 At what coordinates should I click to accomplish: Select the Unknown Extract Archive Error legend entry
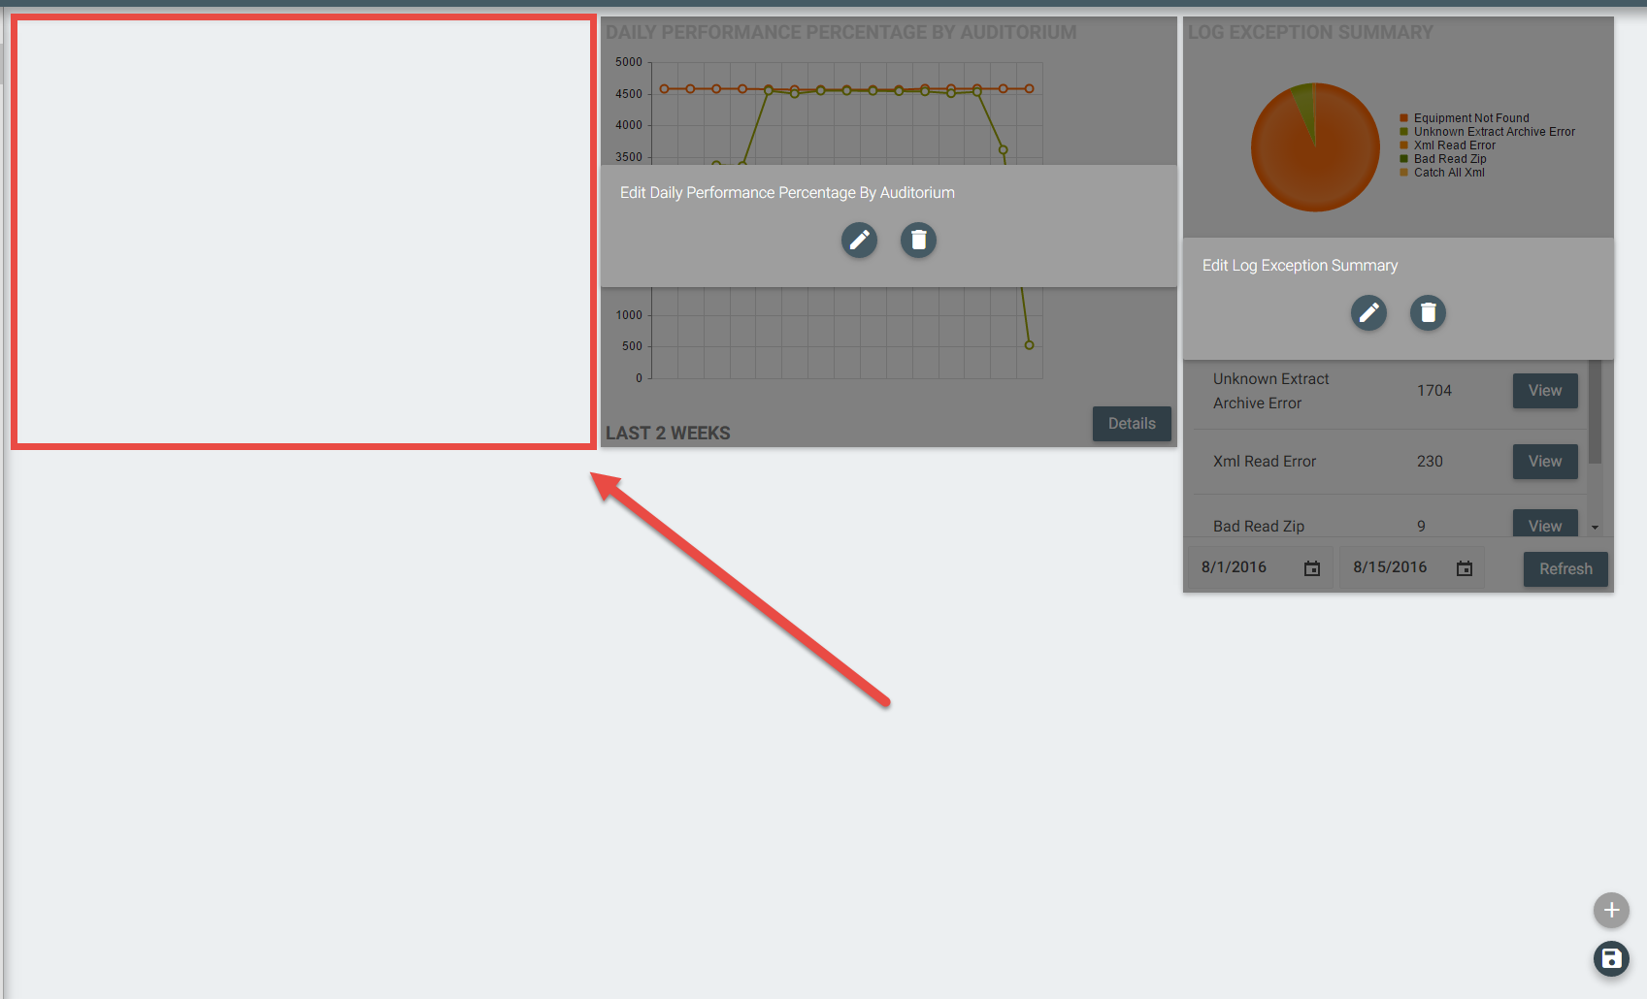tap(1494, 132)
